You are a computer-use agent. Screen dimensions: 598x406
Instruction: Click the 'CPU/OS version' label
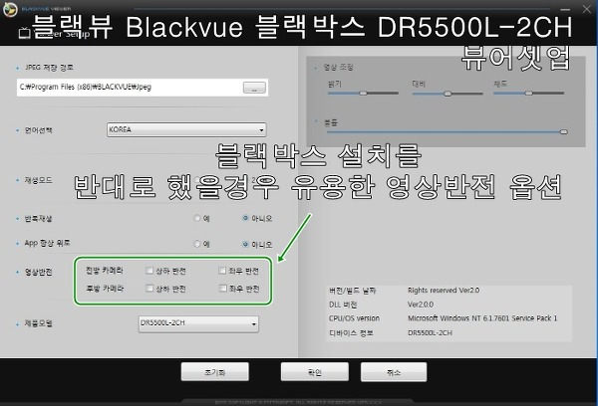click(x=354, y=318)
